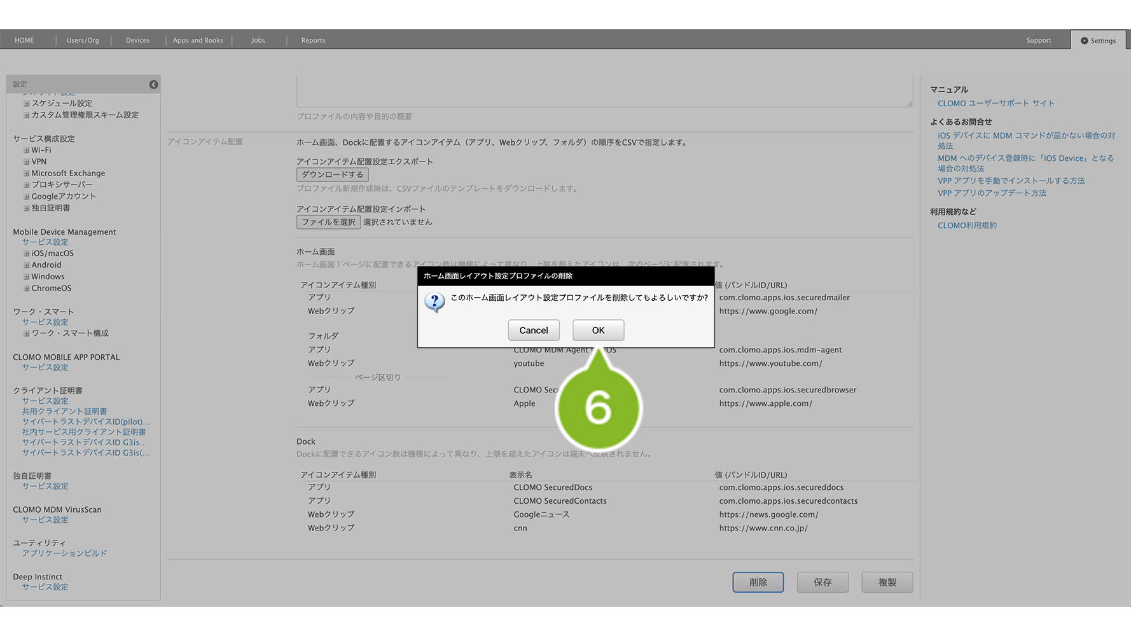1131x636 pixels.
Task: Click the Settings gear icon
Action: 1084,41
